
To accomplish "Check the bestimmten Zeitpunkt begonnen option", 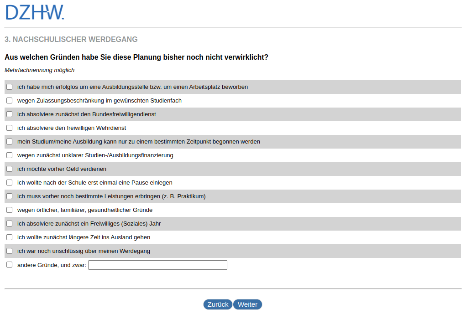I will click(x=9, y=141).
